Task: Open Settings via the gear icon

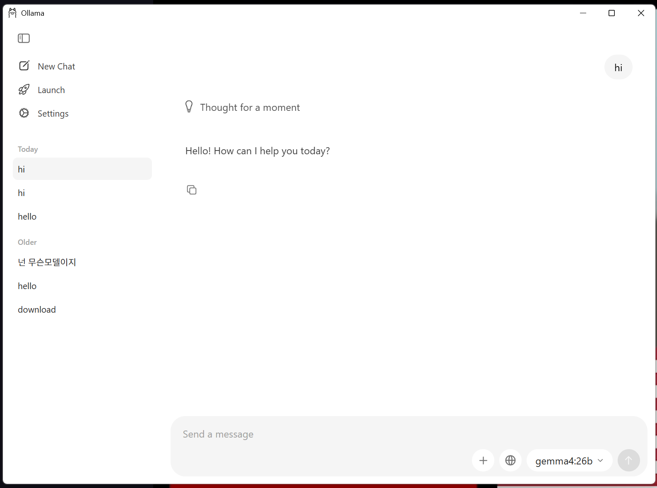Action: (x=24, y=113)
